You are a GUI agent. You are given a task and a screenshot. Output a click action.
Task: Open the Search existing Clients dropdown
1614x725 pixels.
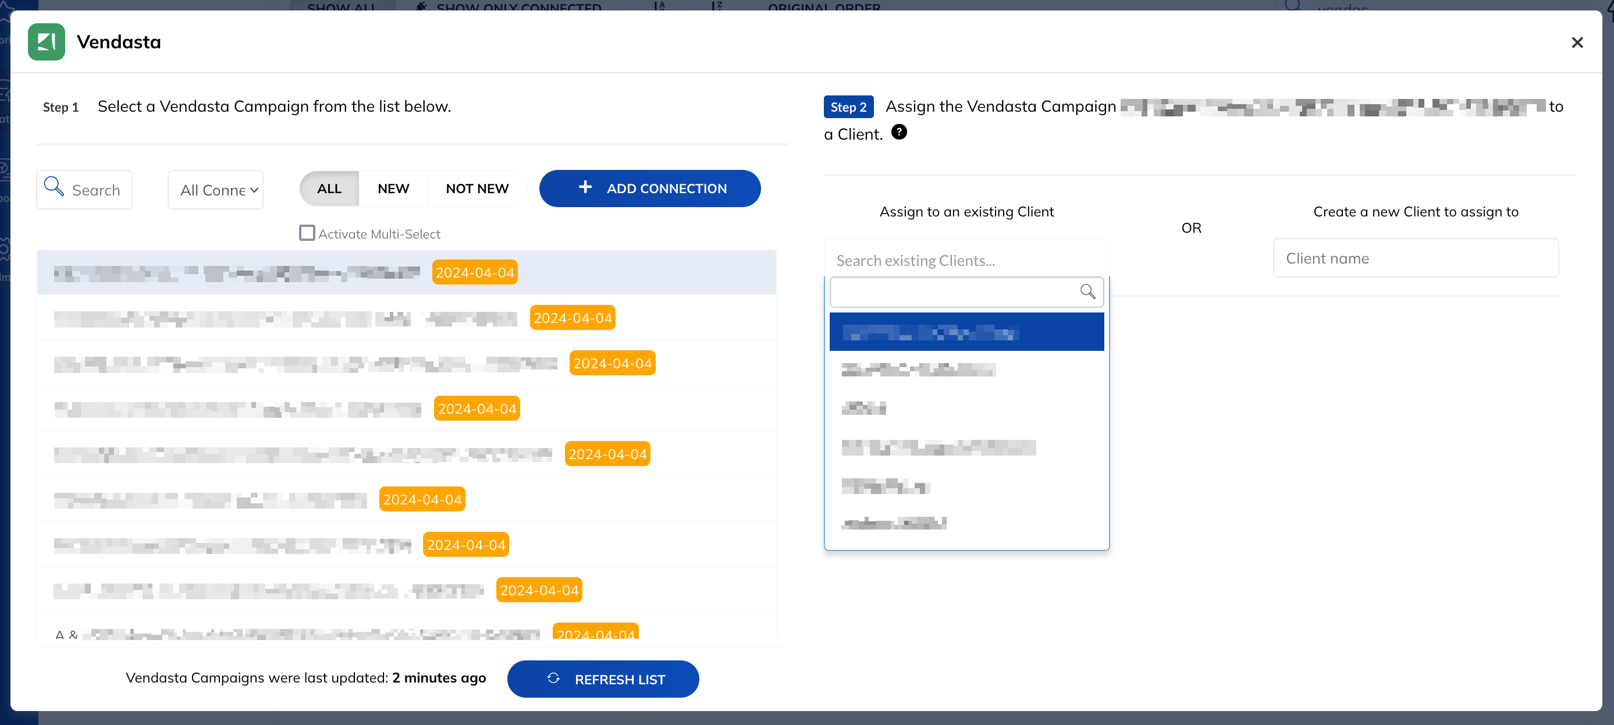click(x=966, y=260)
